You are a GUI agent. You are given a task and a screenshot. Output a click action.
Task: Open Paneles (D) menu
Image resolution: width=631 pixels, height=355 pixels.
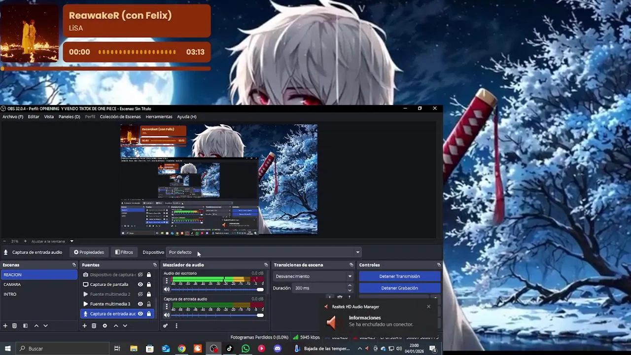pyautogui.click(x=69, y=117)
